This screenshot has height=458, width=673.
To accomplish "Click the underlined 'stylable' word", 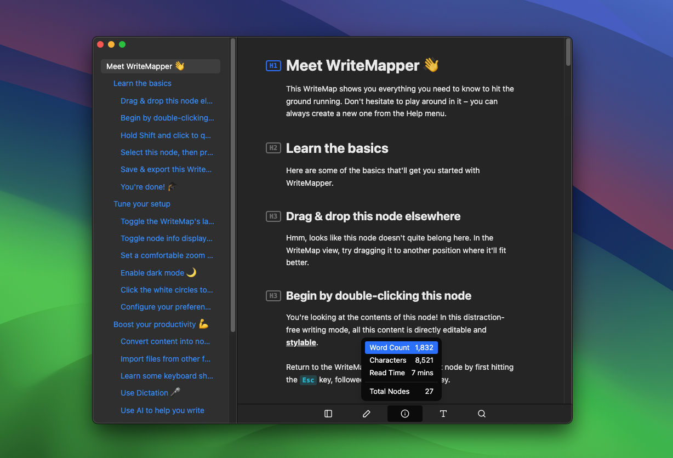I will (x=301, y=342).
